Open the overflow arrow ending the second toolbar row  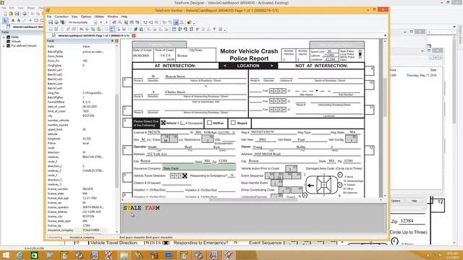[x=225, y=30]
